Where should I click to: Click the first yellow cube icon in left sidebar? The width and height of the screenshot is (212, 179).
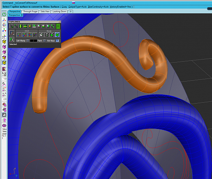pyautogui.click(x=4, y=41)
